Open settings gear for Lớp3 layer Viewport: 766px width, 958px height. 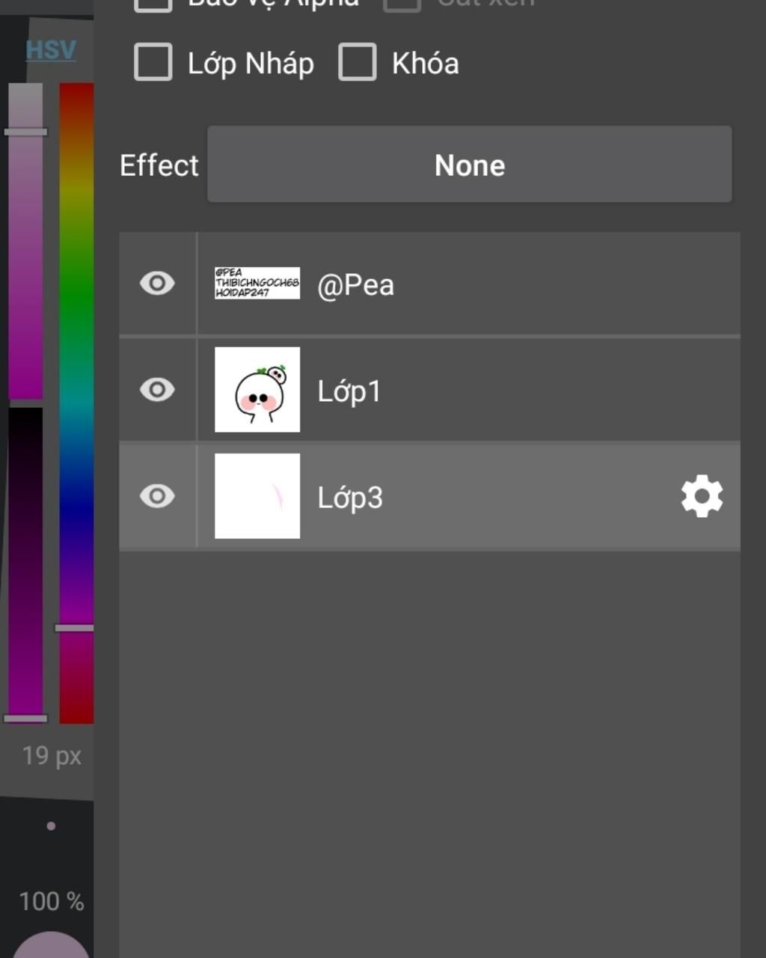coord(702,496)
